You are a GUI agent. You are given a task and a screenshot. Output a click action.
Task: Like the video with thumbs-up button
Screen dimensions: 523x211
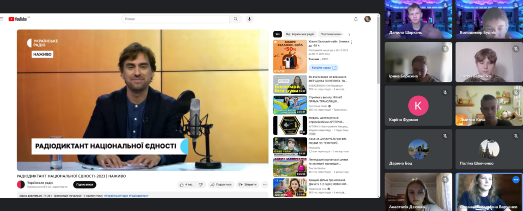pyautogui.click(x=186, y=184)
